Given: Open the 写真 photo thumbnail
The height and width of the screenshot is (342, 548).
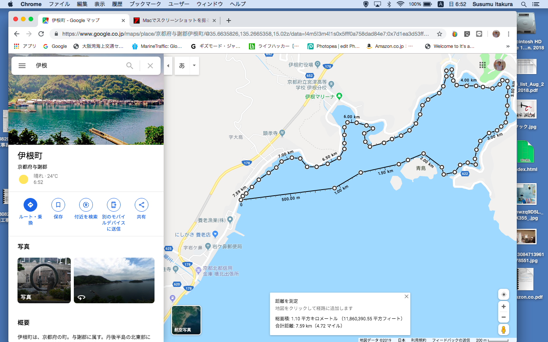Looking at the screenshot, I should [44, 280].
